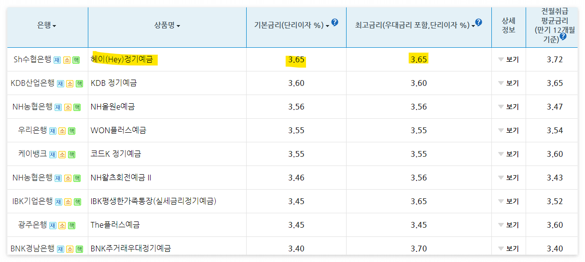Viewport: 585px width, 262px height.
Task: Click the 재 badge next to 우리은행
Action: pos(53,131)
